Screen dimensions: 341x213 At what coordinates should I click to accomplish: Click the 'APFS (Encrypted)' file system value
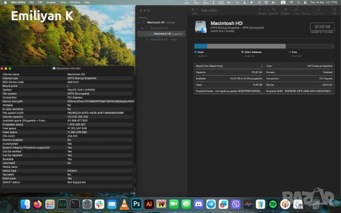tap(78, 94)
